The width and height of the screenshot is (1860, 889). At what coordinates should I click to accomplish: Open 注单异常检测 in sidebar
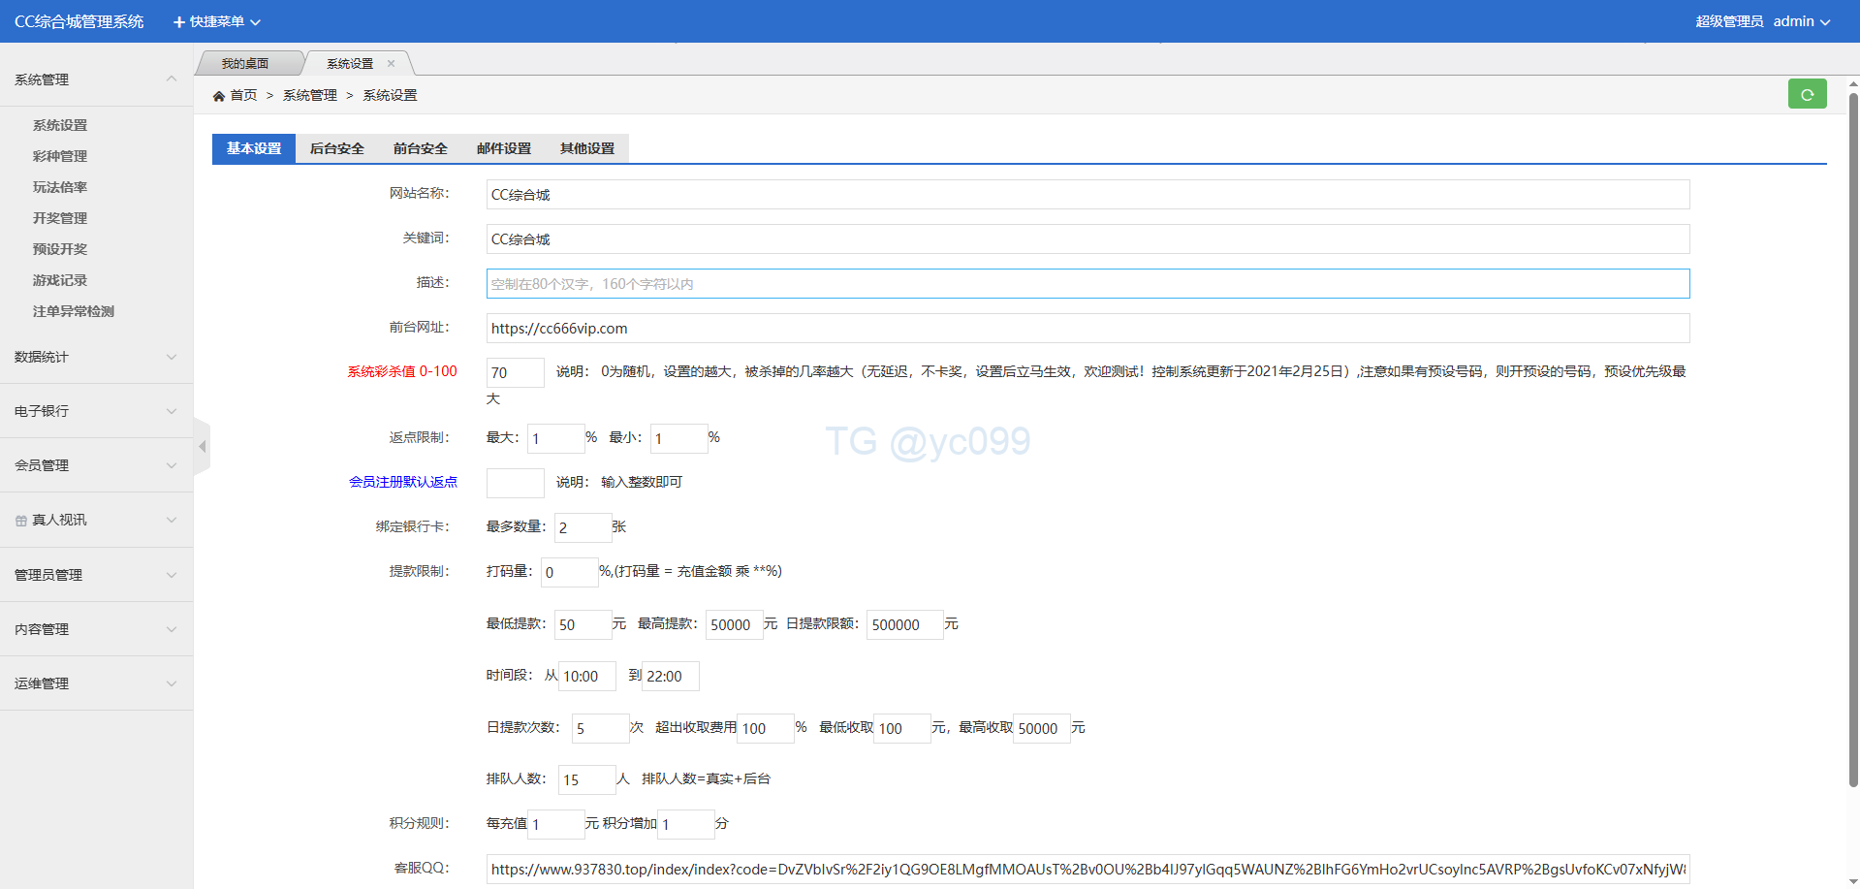[74, 311]
